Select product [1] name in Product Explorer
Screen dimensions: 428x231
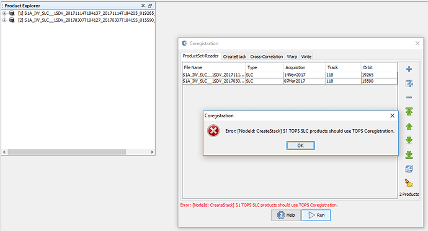(x=86, y=13)
